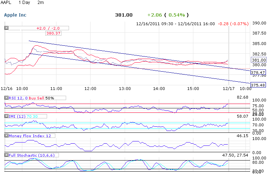Click the 382.50 price axis label
Image resolution: width=276 pixels, height=176 pixels.
click(259, 54)
